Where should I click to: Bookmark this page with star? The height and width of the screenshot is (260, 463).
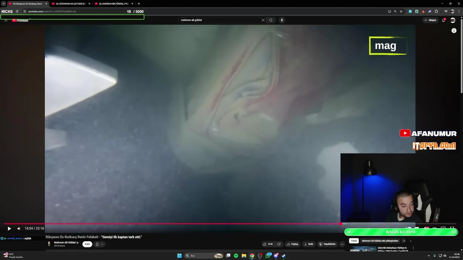(401, 11)
